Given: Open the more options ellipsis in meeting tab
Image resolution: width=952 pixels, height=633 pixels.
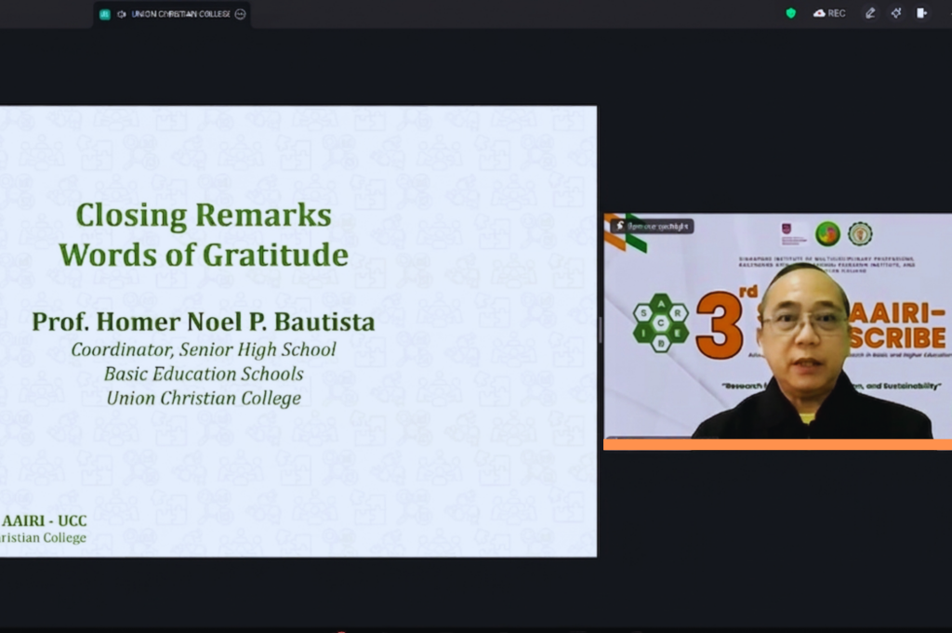Looking at the screenshot, I should [x=240, y=14].
